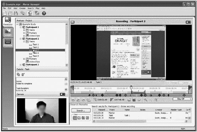Image resolution: width=197 pixels, height=132 pixels.
Task: Select the second view mode in the View group
Action: pos(79,118)
